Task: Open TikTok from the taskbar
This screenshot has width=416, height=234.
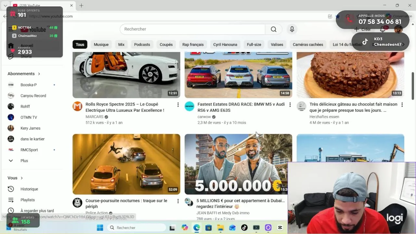Action: [x=244, y=228]
